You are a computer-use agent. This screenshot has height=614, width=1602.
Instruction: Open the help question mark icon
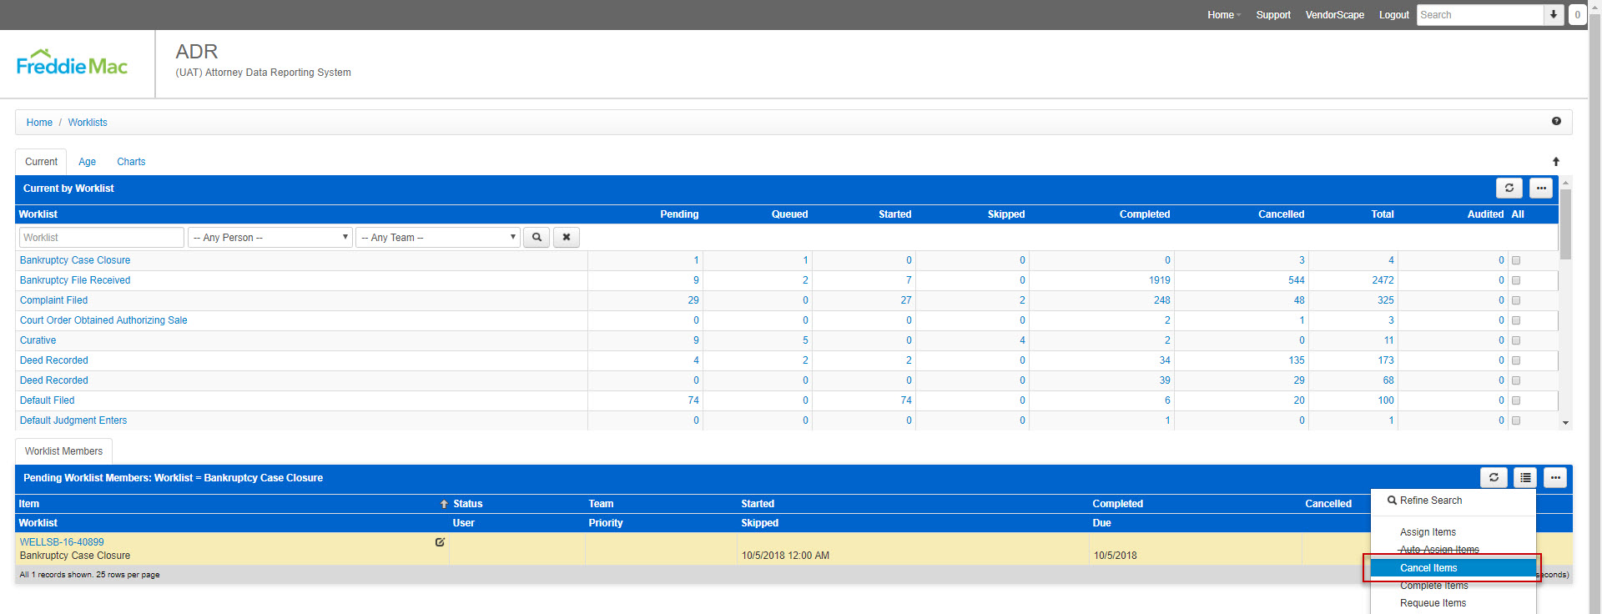coord(1556,121)
